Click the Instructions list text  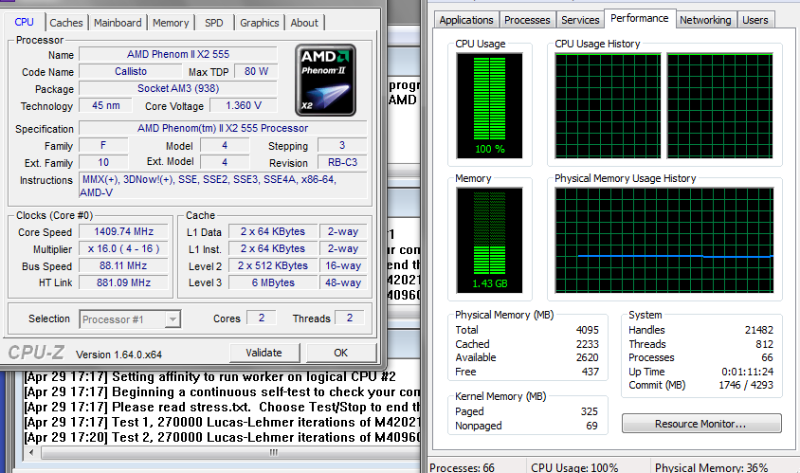pyautogui.click(x=223, y=186)
